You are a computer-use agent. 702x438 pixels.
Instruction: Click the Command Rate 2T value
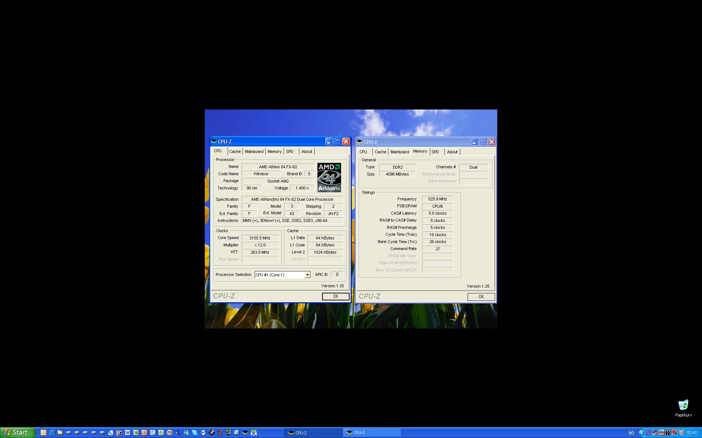tap(438, 249)
